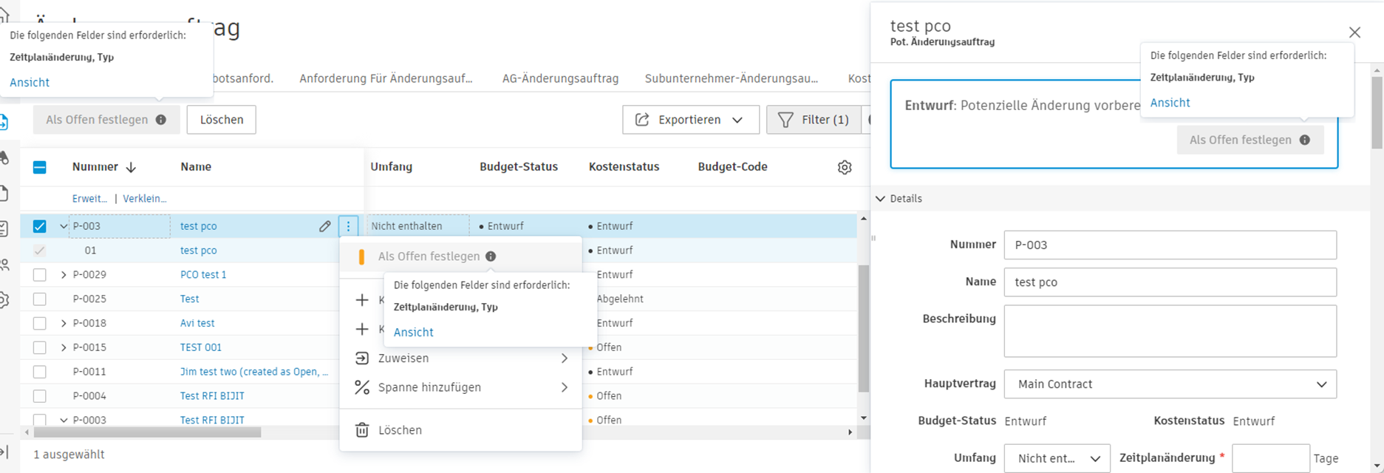
Task: Click the filter funnel icon
Action: (x=785, y=120)
